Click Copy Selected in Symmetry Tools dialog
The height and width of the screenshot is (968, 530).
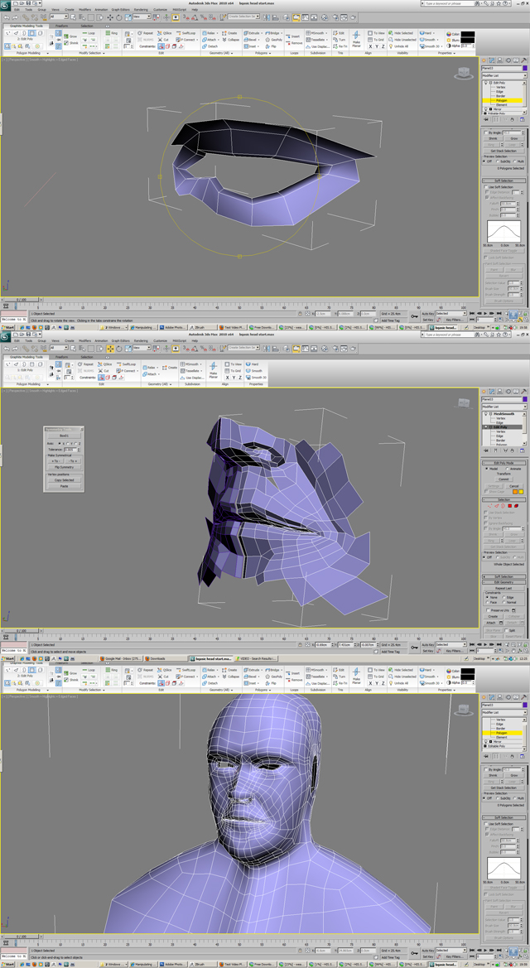pyautogui.click(x=65, y=480)
